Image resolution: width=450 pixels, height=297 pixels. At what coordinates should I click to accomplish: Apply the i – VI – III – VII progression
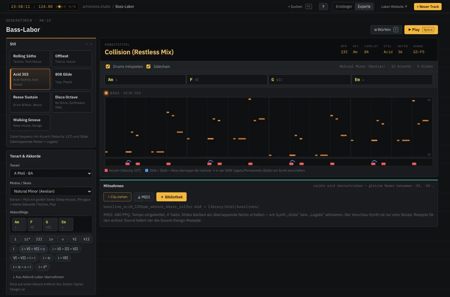[65, 249]
